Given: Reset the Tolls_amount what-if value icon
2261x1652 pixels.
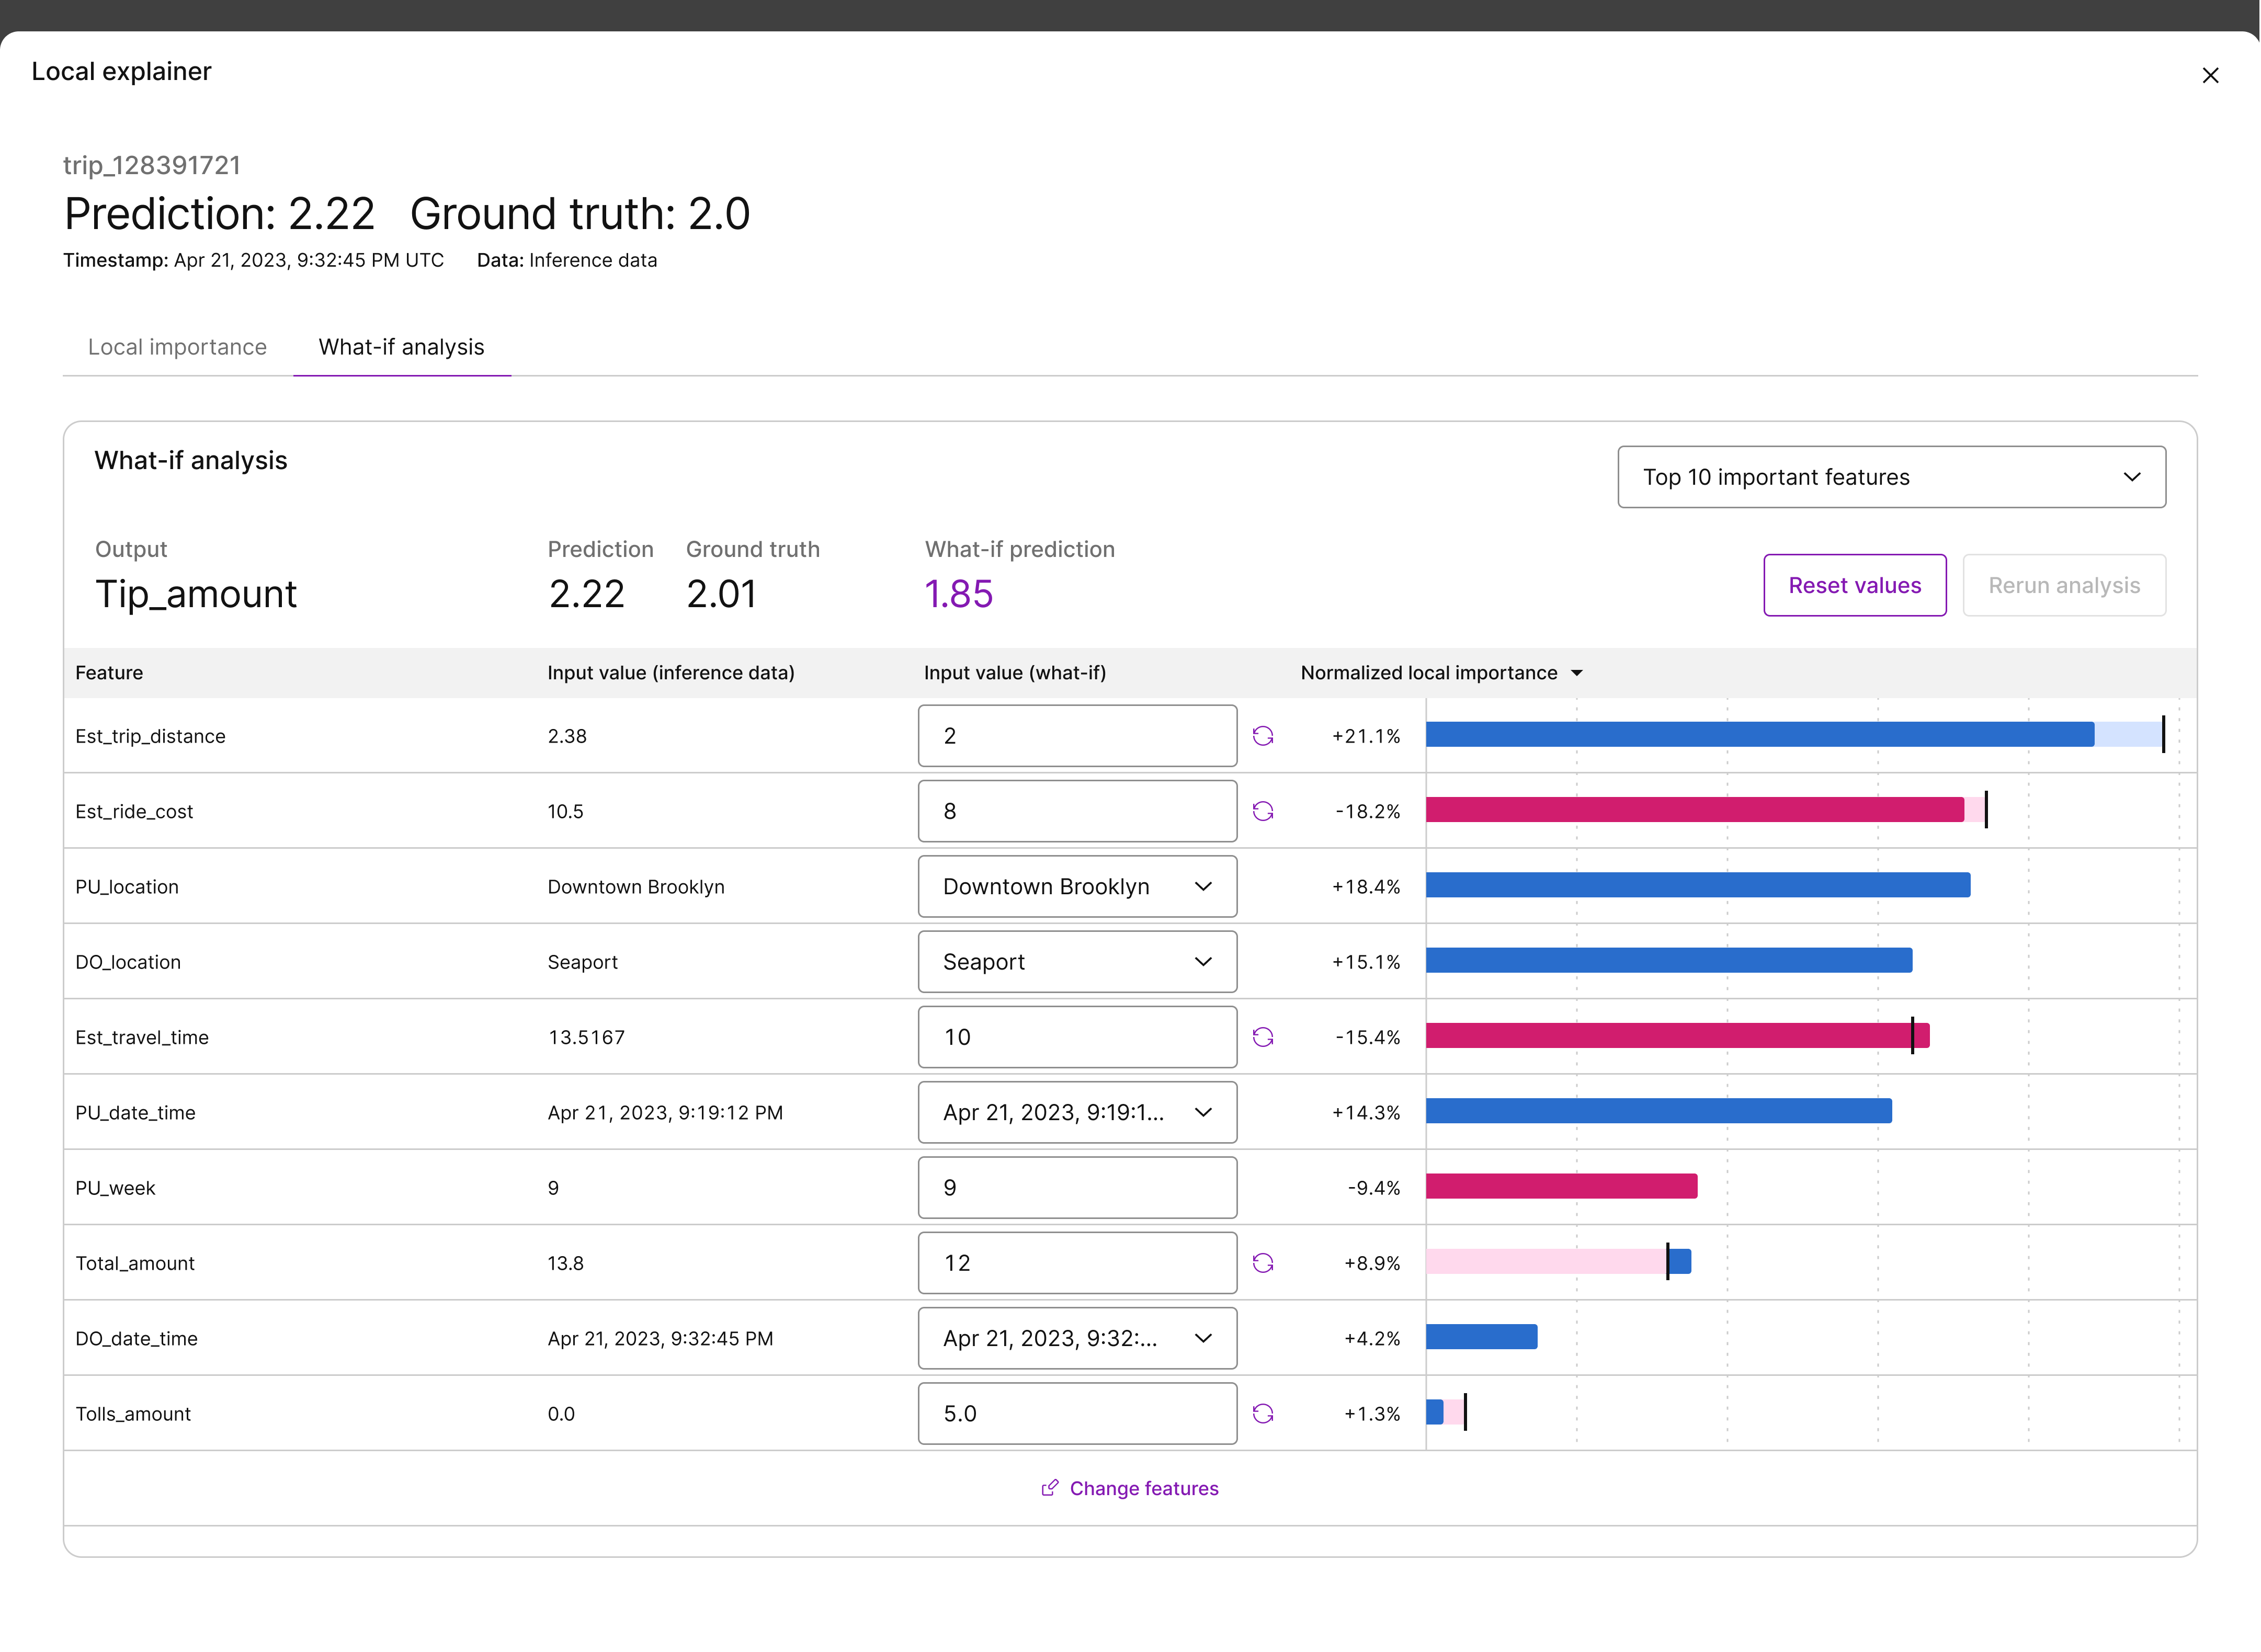Looking at the screenshot, I should pyautogui.click(x=1263, y=1414).
